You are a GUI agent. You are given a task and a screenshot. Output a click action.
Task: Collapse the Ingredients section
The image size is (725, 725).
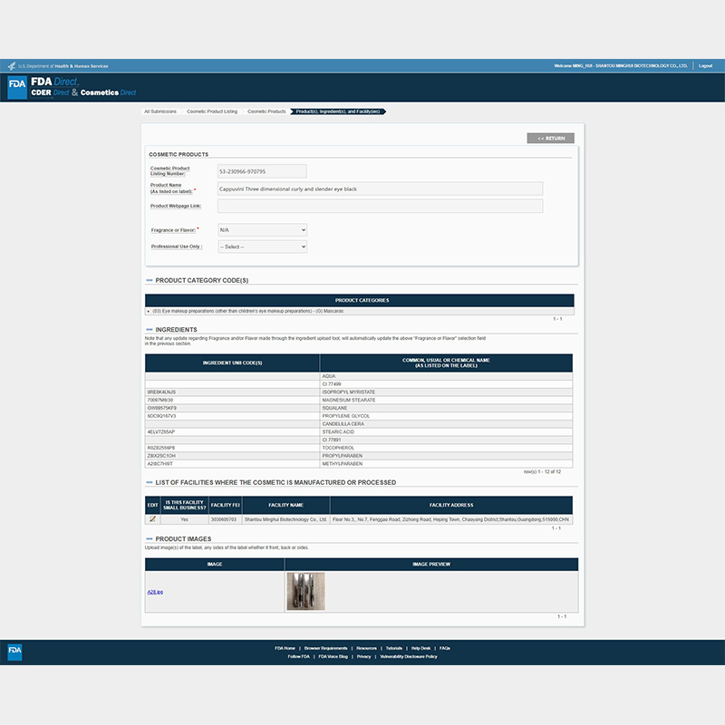tap(150, 330)
